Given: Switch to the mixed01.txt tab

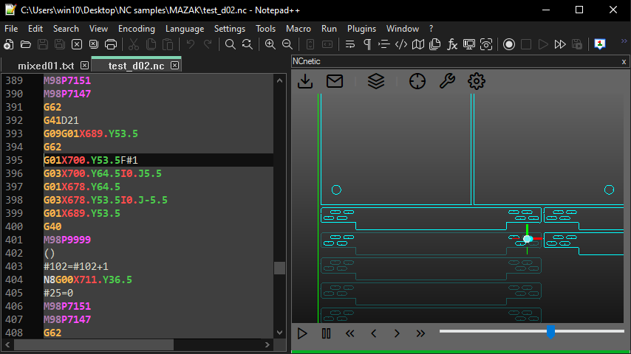Looking at the screenshot, I should tap(46, 66).
